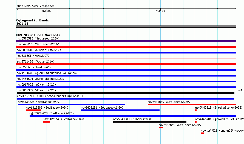This screenshot has width=244, height=144.
Task: Select the small red nsv5483818 marker
Action: [196, 110]
